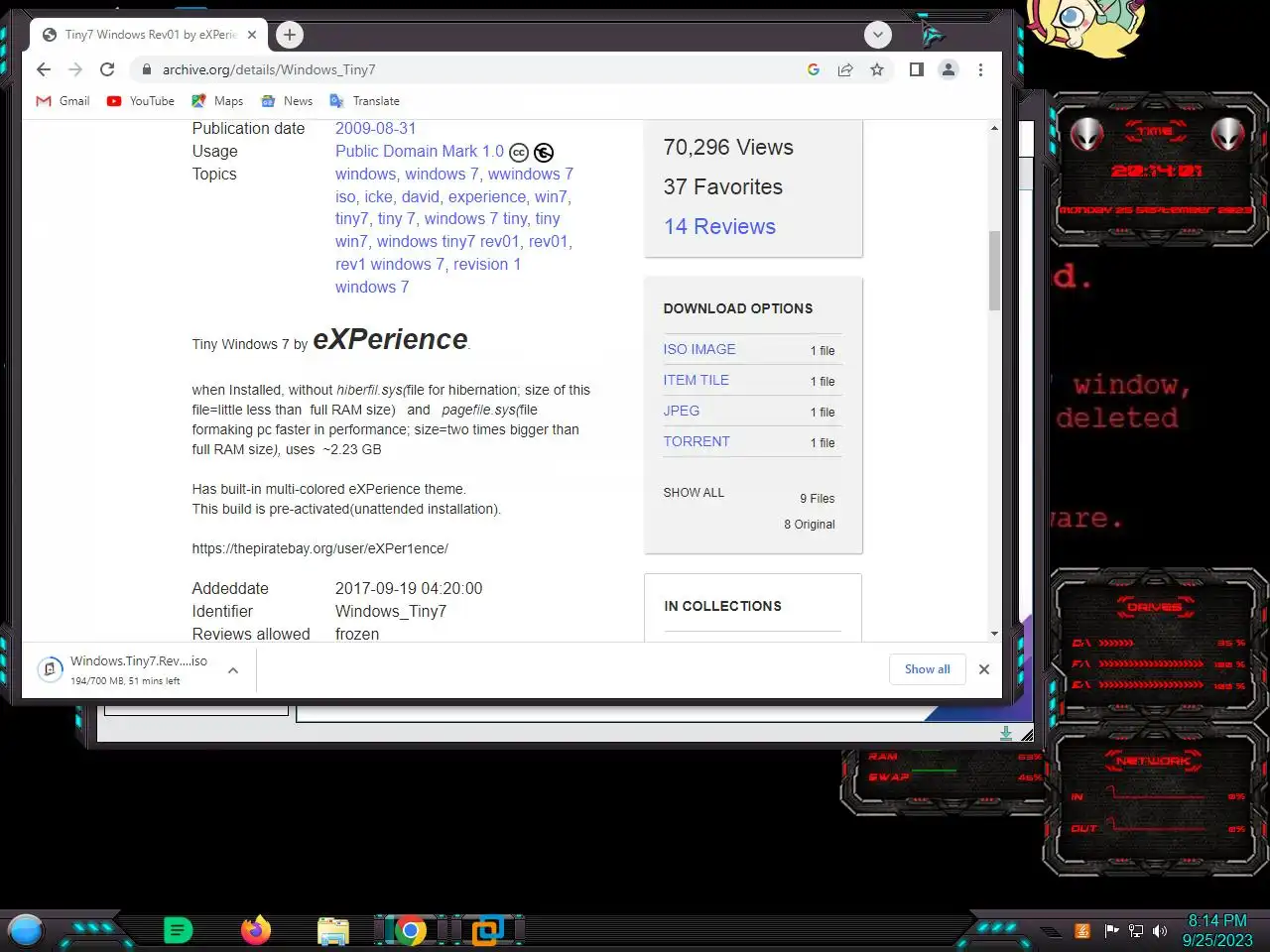The height and width of the screenshot is (952, 1270).
Task: Close the downloads bar
Action: click(984, 669)
